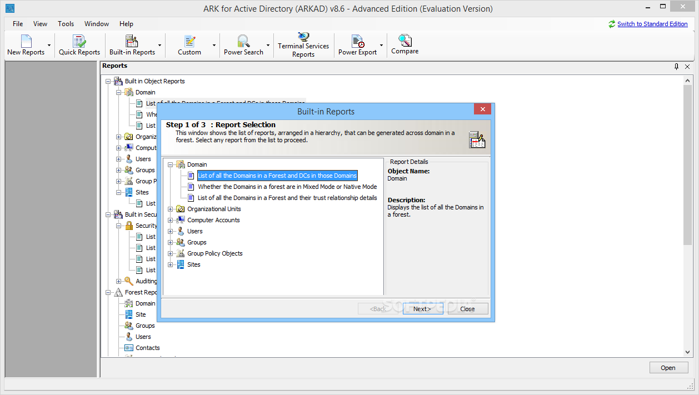Click the Built in Object Reports root icon
The image size is (699, 395).
tap(118, 81)
